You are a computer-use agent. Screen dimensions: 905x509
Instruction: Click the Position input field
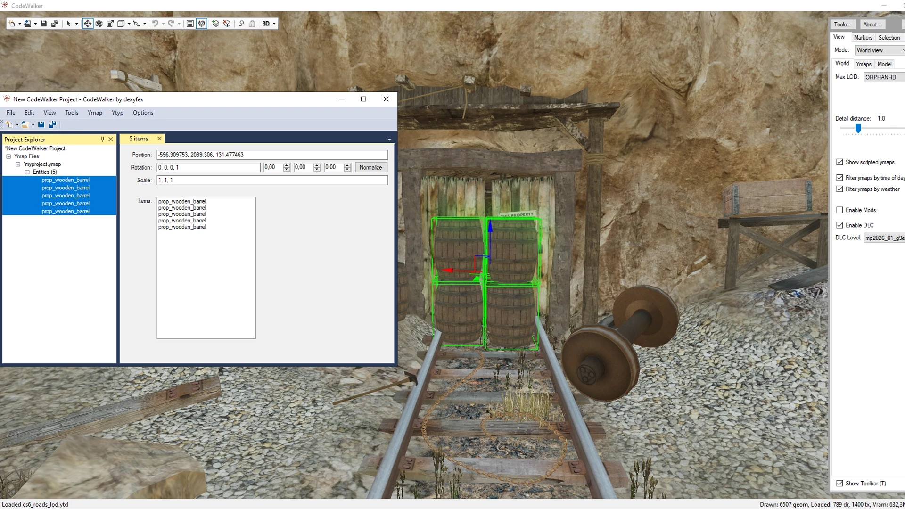point(272,155)
